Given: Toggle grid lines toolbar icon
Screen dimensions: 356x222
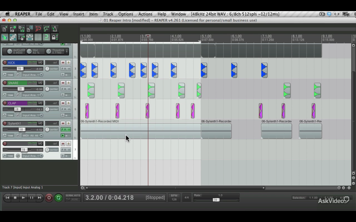Looking at the screenshot, I should click(x=38, y=37).
